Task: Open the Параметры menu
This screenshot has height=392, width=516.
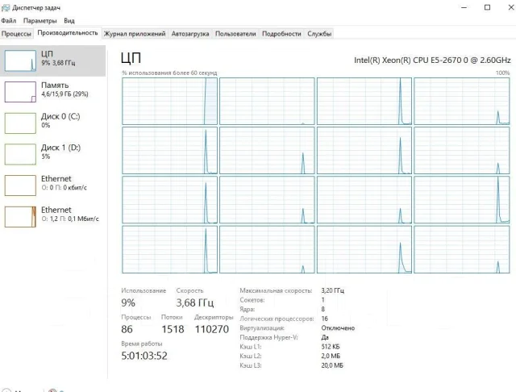Action: pyautogui.click(x=40, y=20)
